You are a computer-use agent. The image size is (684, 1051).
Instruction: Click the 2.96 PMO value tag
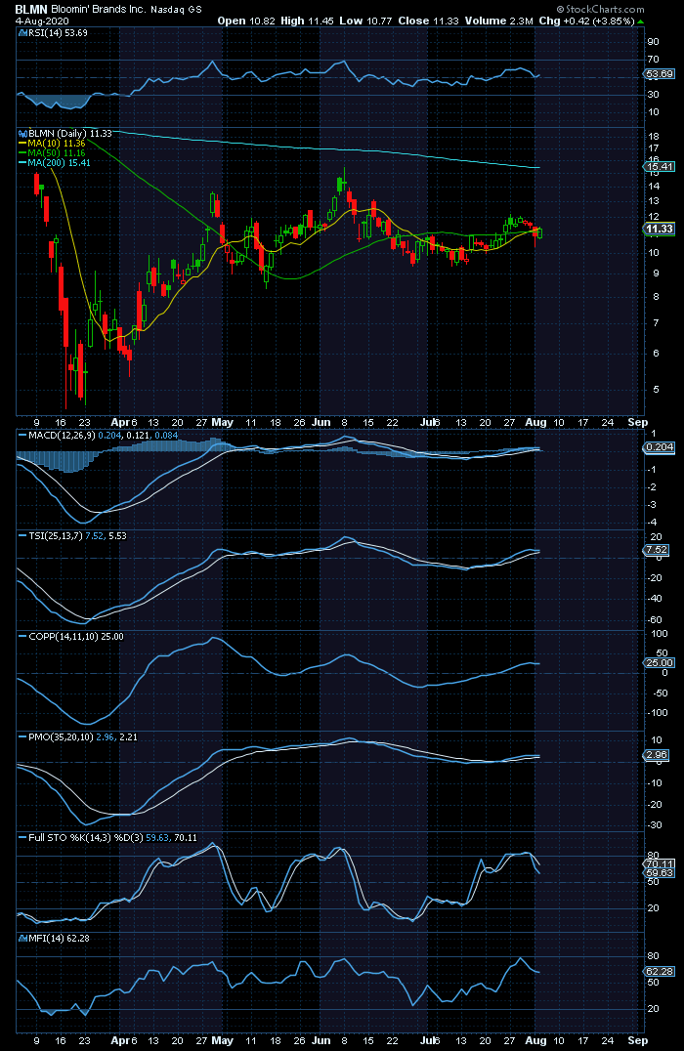[658, 755]
